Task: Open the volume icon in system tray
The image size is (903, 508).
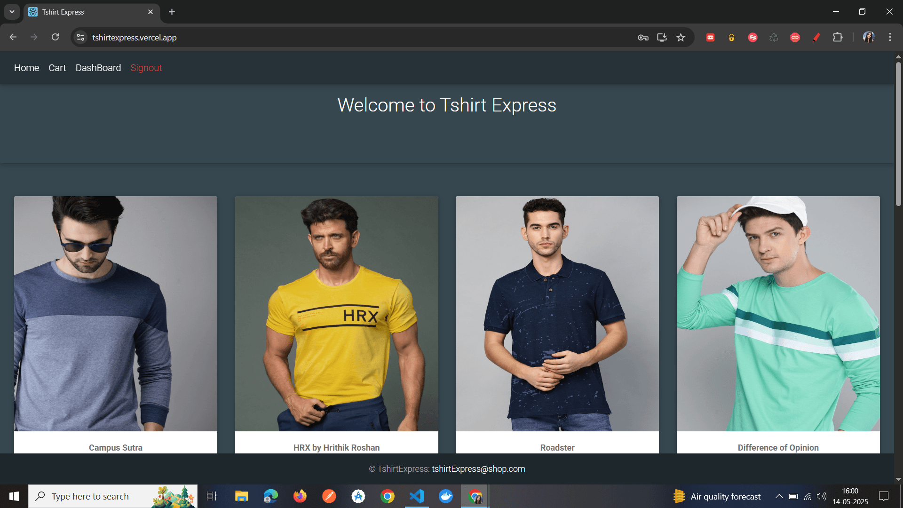Action: [822, 496]
